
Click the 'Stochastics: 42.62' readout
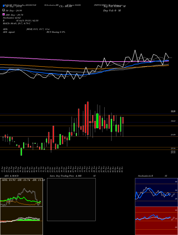12,18
